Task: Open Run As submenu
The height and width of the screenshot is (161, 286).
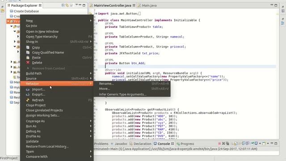Action: coord(57,126)
